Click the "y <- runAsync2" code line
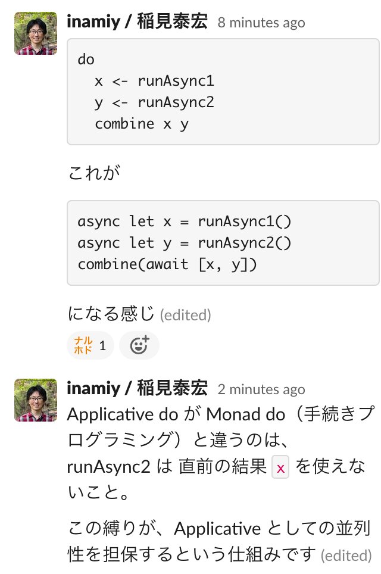The width and height of the screenshot is (381, 574). pos(154,102)
